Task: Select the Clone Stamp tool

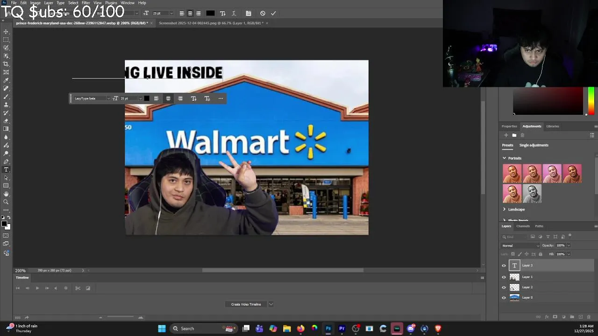Action: tap(6, 105)
